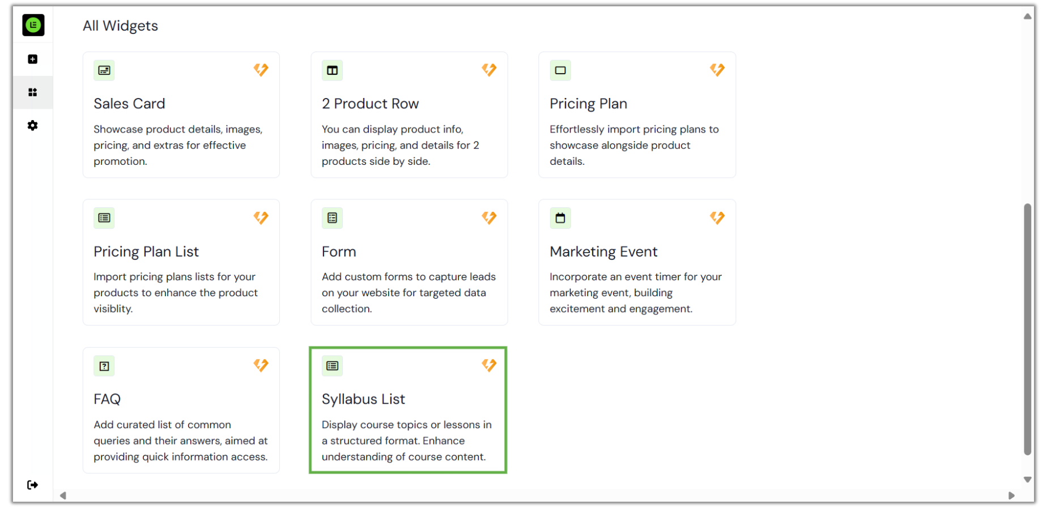Open the settings gear in the sidebar

pyautogui.click(x=33, y=125)
